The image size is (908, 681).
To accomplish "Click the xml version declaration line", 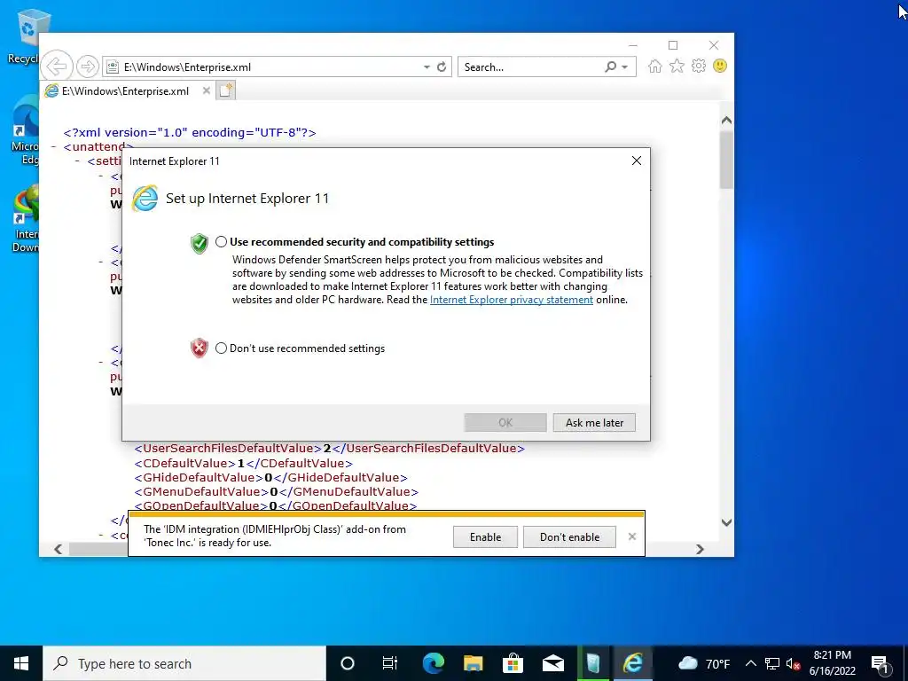I will click(x=190, y=132).
